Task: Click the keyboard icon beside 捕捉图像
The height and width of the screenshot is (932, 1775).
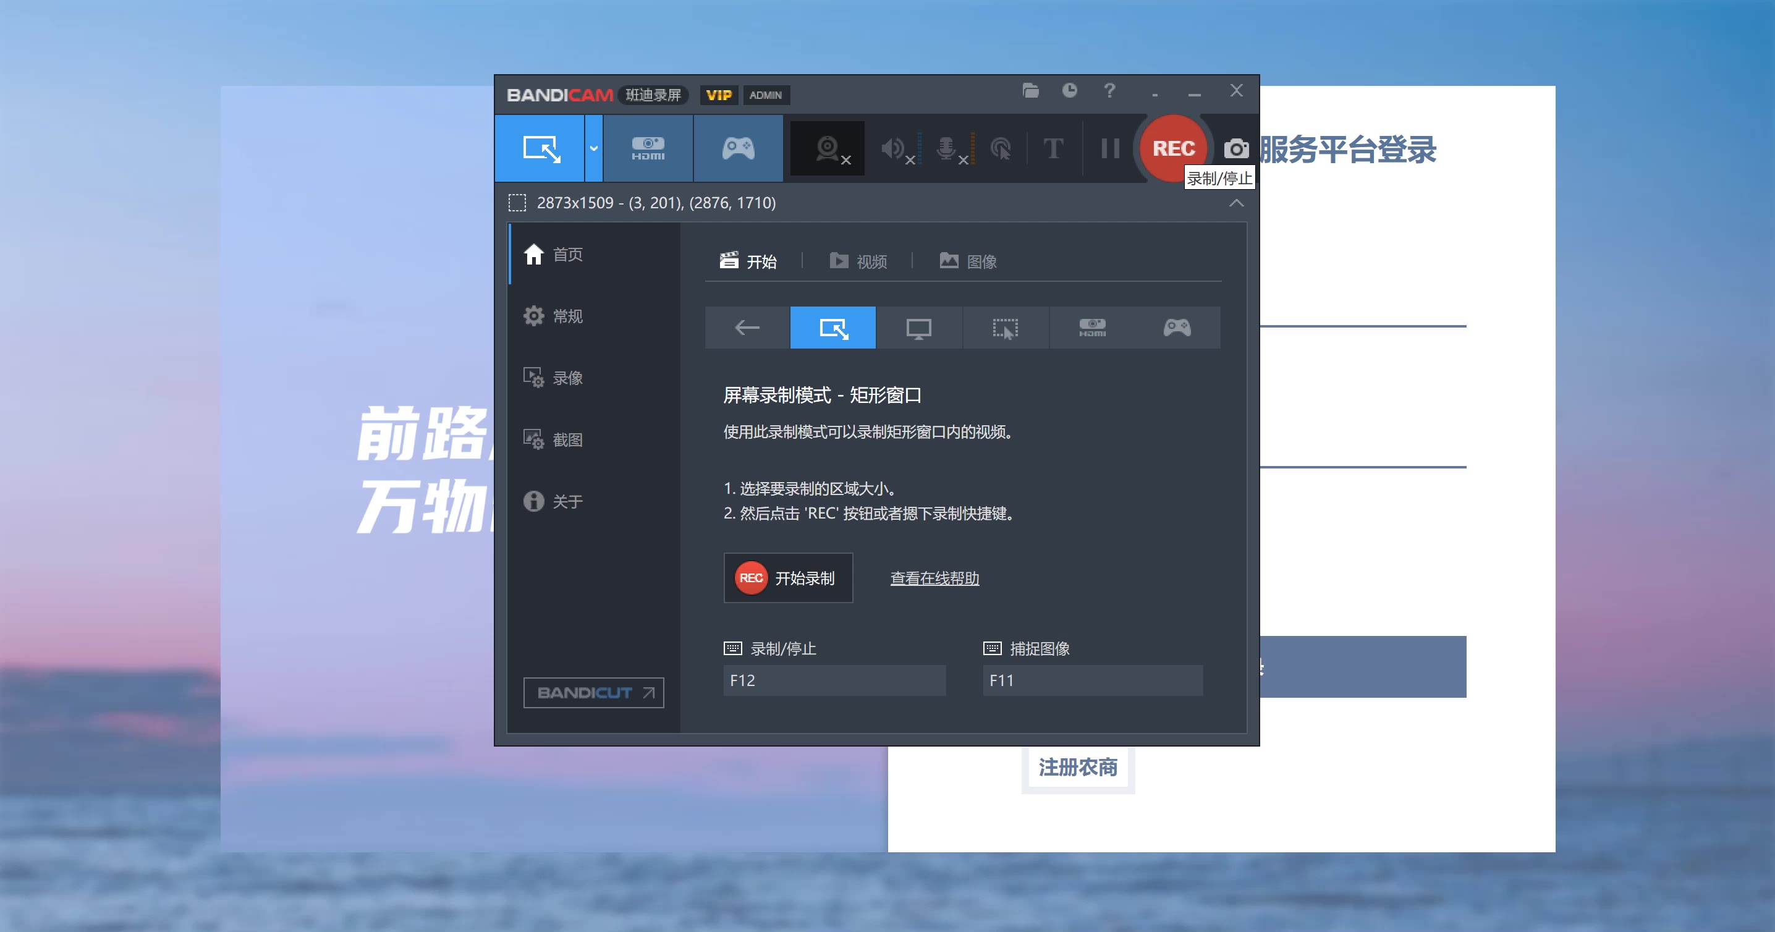Action: coord(991,648)
